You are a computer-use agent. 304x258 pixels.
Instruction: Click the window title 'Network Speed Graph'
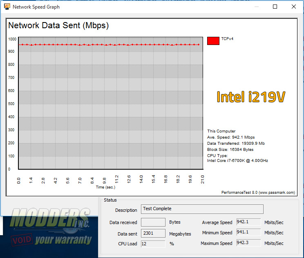coord(36,7)
